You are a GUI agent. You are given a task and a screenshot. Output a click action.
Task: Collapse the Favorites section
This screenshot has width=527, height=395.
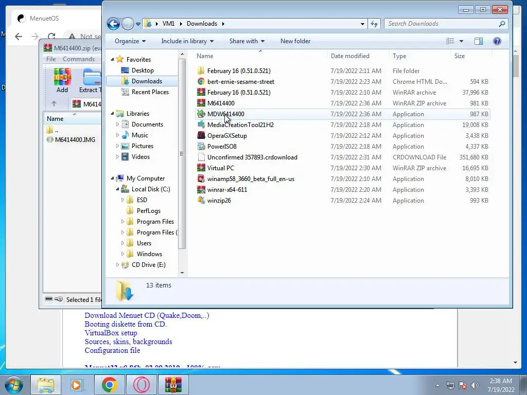[112, 60]
